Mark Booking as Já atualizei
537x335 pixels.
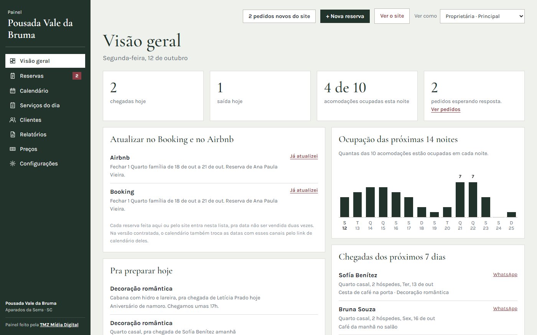click(304, 190)
